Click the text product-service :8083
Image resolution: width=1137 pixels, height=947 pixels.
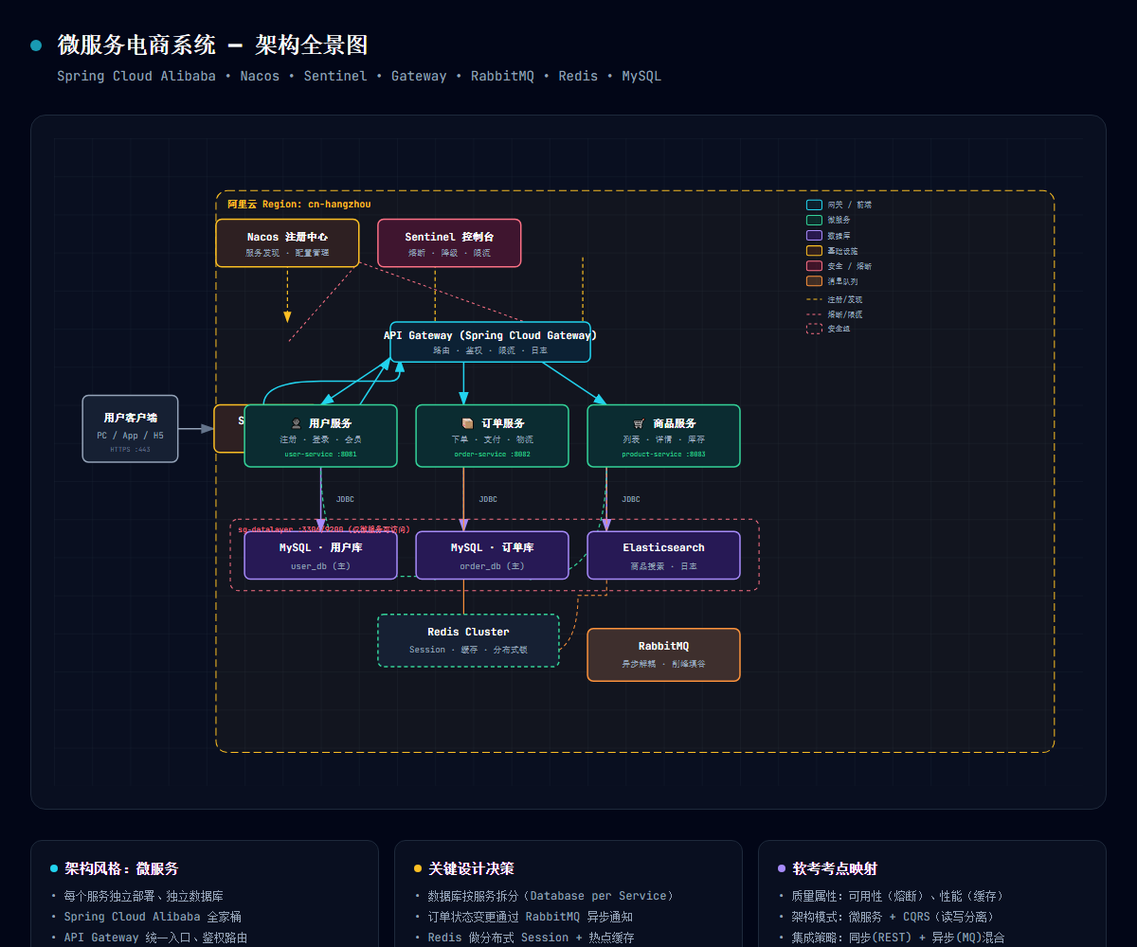pyautogui.click(x=663, y=455)
